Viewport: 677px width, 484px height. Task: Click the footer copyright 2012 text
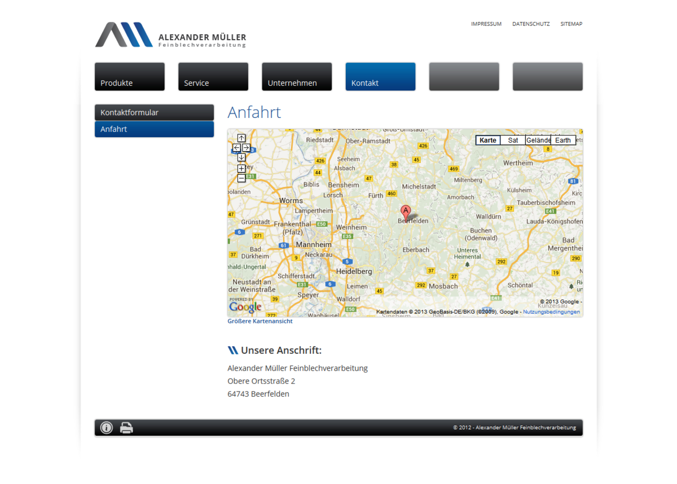click(x=515, y=428)
